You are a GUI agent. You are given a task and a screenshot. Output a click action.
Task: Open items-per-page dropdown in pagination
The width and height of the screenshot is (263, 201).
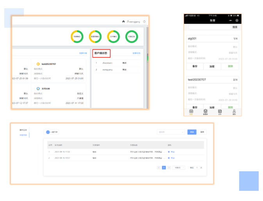(179, 168)
